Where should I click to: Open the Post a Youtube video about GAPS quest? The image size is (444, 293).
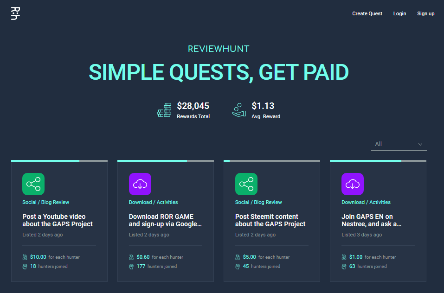click(58, 220)
